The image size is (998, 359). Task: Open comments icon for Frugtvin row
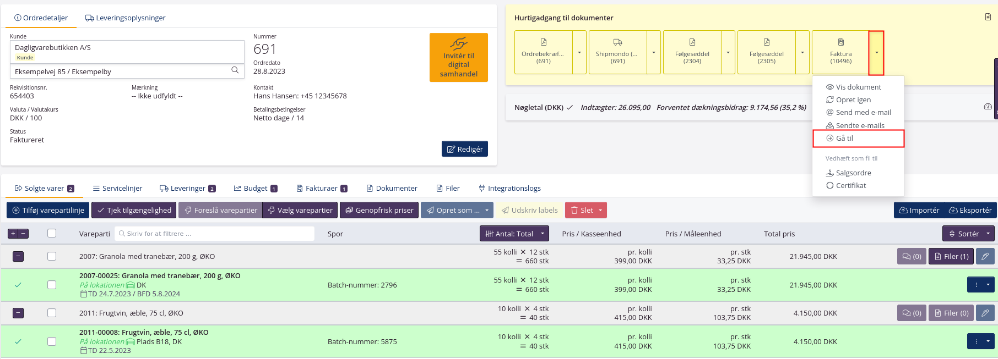point(912,313)
